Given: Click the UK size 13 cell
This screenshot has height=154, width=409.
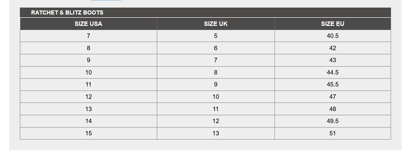Looking at the screenshot, I should click(216, 133).
